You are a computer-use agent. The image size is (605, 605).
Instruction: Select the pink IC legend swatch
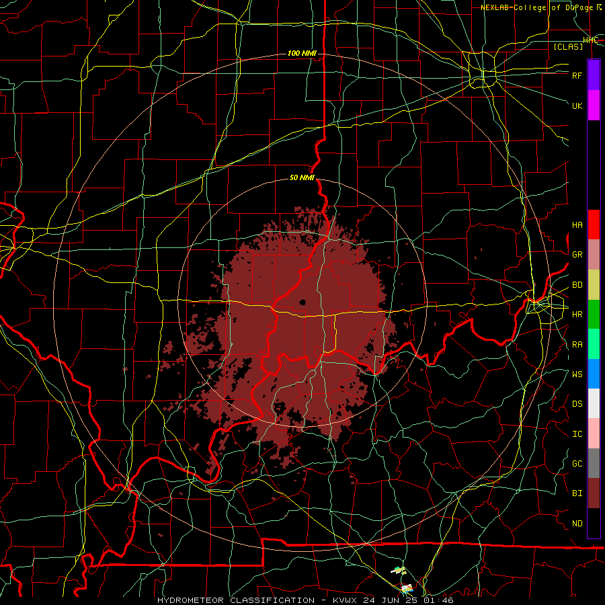594,434
